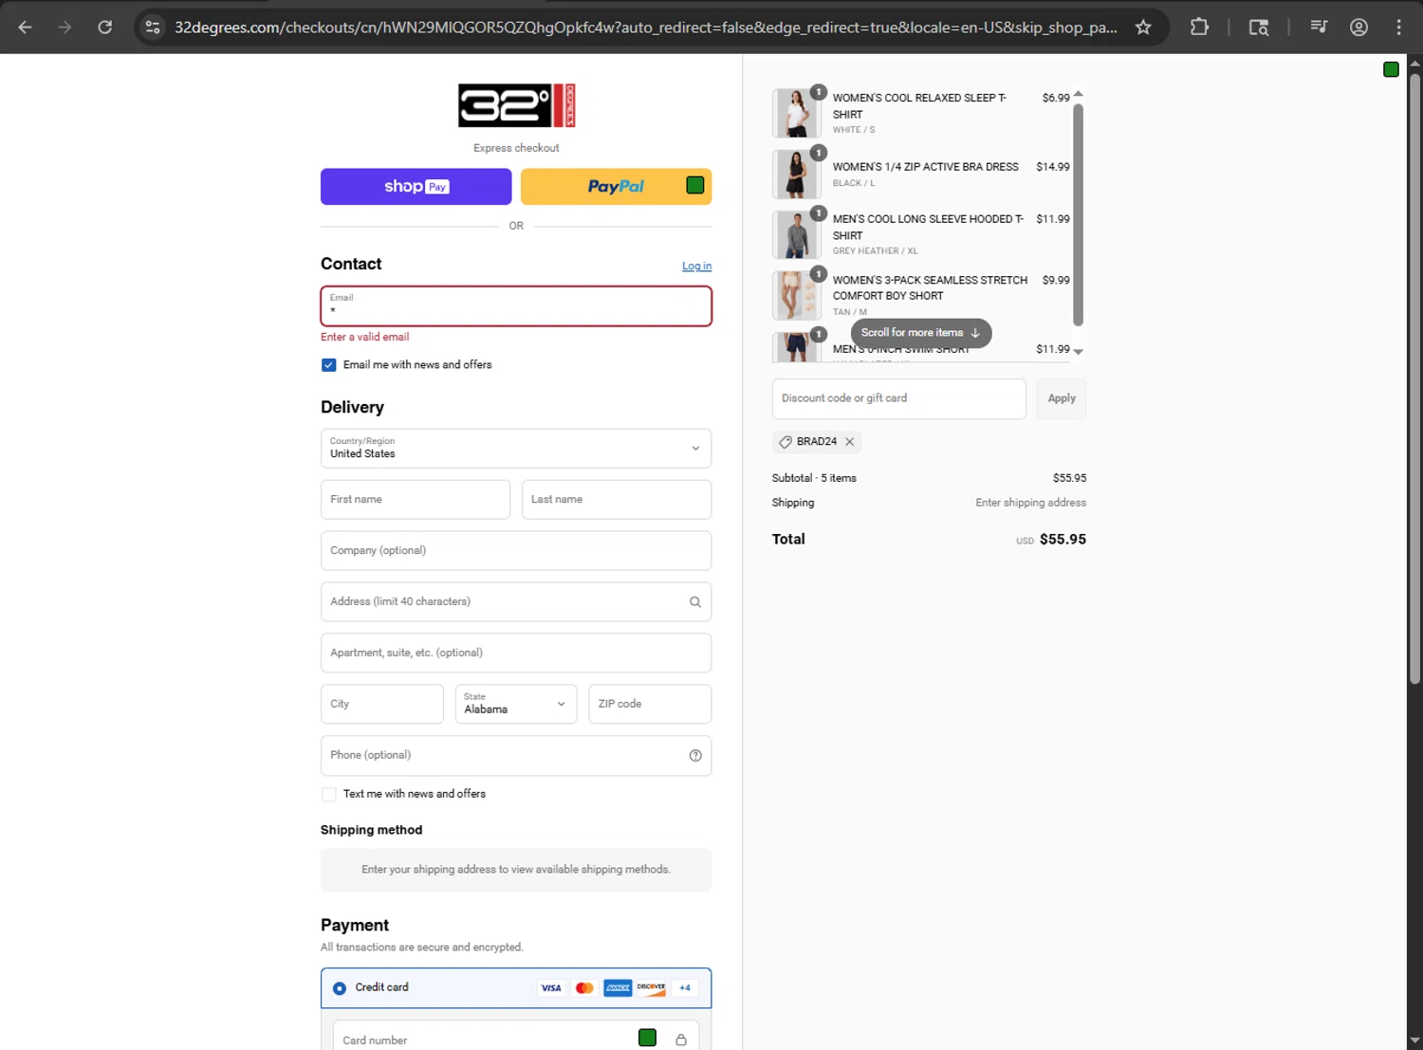Click the Total $55.95 amount
The width and height of the screenshot is (1423, 1050).
click(x=1063, y=540)
